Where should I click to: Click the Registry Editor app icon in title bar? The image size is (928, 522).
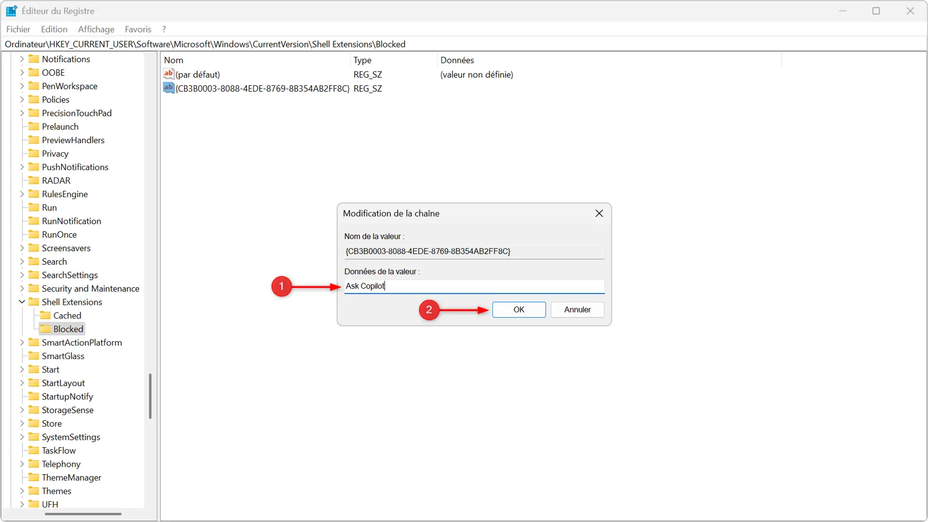(12, 11)
